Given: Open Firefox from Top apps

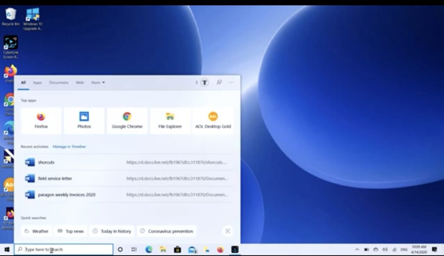Looking at the screenshot, I should click(41, 121).
